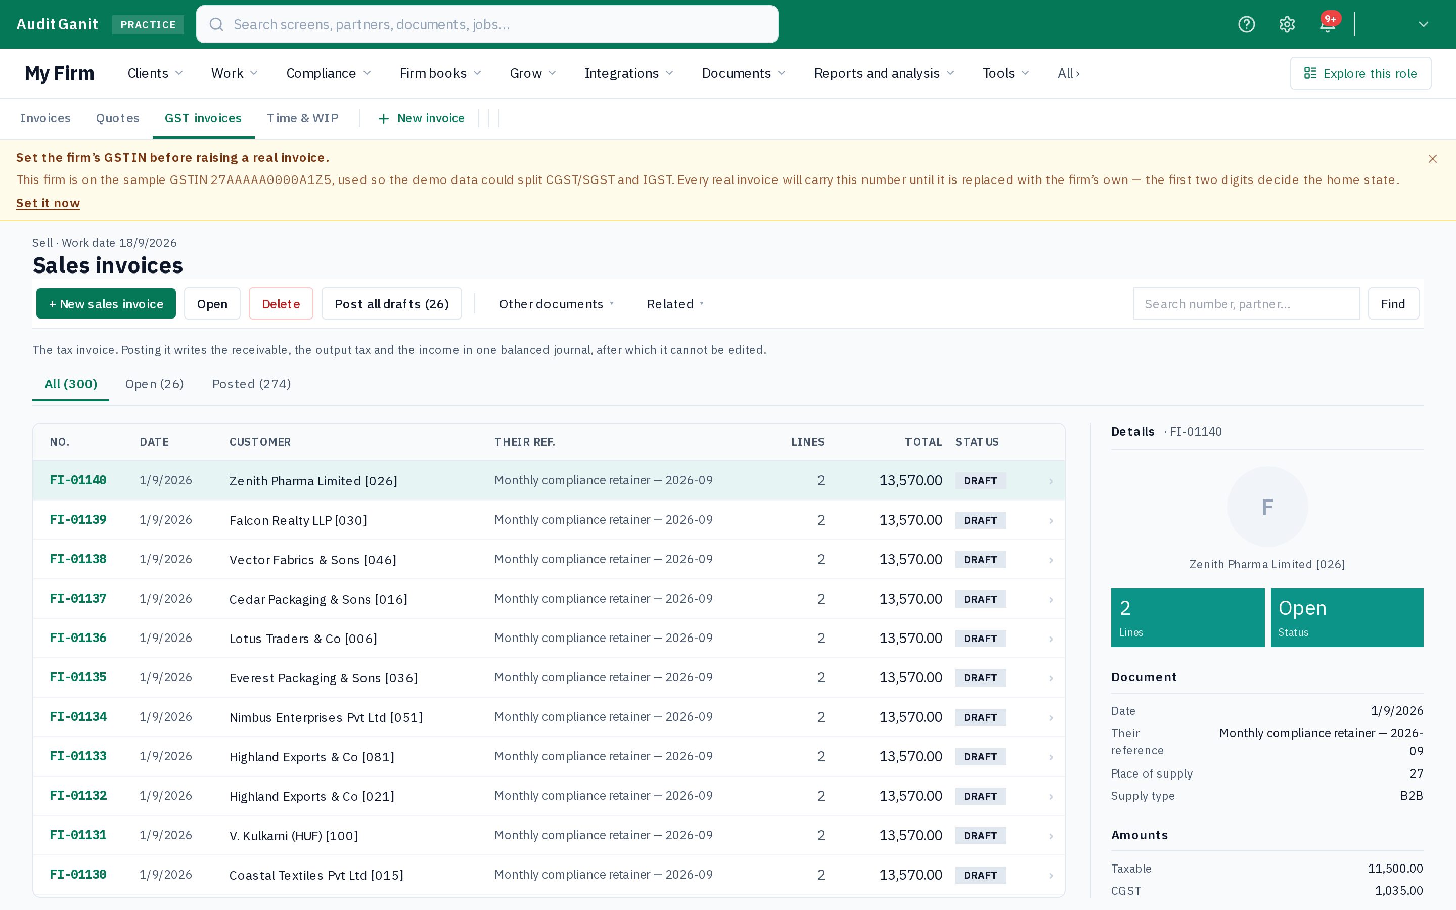Open invoice number FI-01135
This screenshot has width=1456, height=910.
78,677
